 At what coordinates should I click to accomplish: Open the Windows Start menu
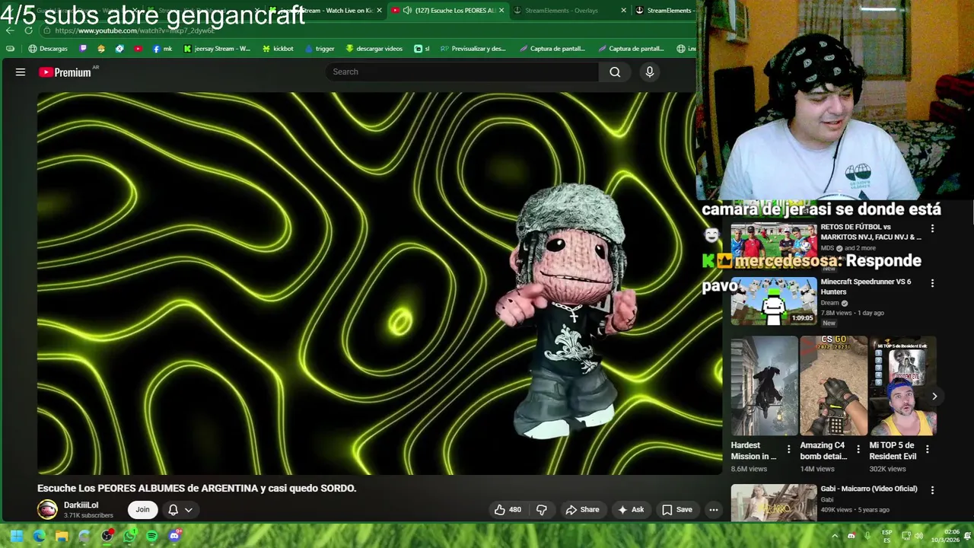[16, 536]
